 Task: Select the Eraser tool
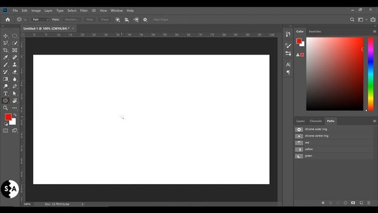point(15,72)
